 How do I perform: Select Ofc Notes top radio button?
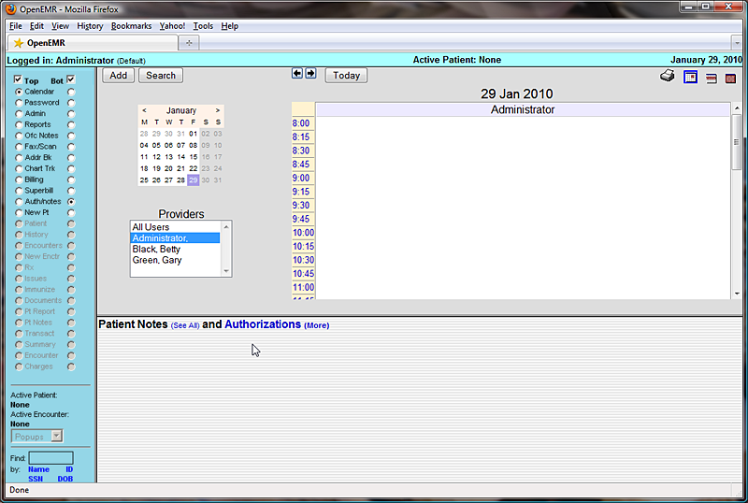[19, 136]
